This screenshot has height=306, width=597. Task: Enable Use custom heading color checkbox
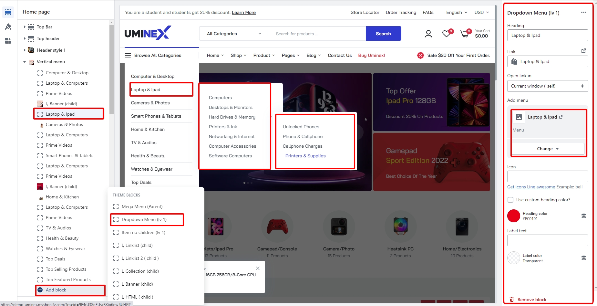[510, 200]
